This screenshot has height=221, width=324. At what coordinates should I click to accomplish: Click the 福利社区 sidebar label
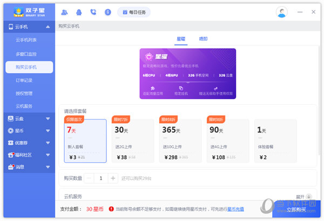click(x=23, y=155)
